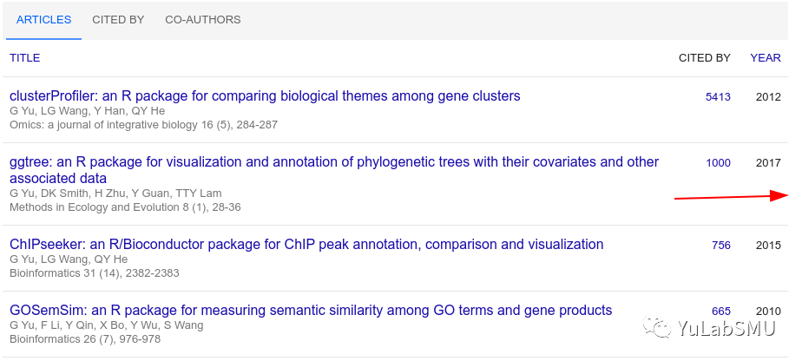Open the GOSemSim article link
Screen dimensions: 802x361
tap(311, 311)
